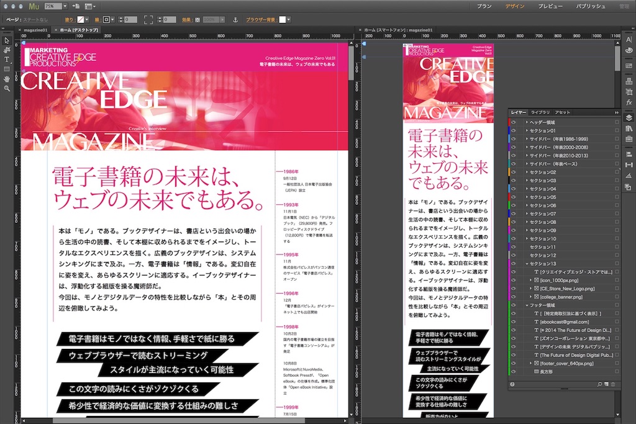The image size is (636, 424).
Task: Open the Library books panel icon
Action: tap(629, 128)
